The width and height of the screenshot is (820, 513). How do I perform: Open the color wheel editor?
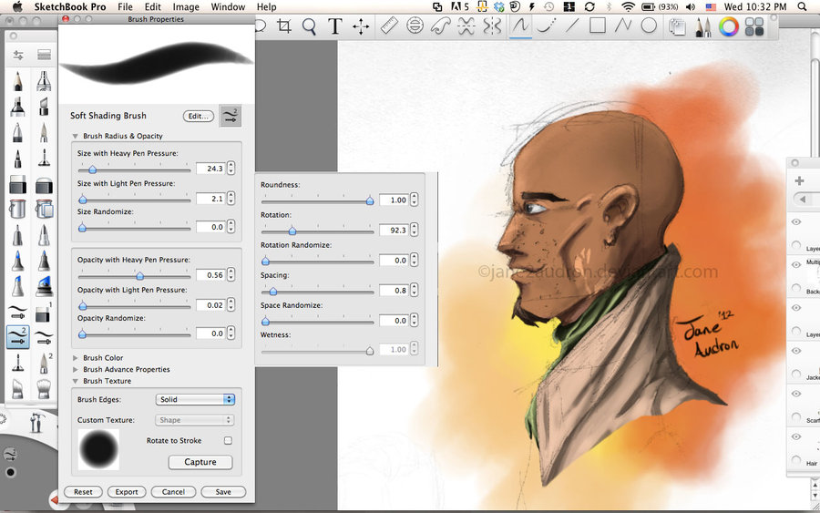pos(729,26)
